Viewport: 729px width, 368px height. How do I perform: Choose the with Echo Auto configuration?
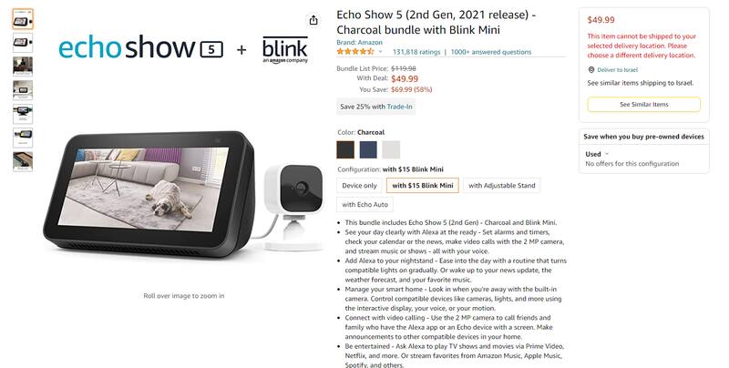365,204
